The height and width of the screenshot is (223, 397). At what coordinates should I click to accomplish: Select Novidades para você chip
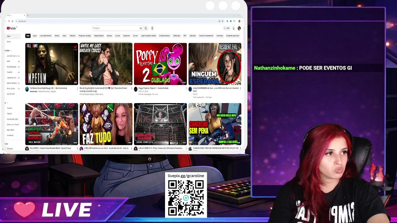(233, 36)
